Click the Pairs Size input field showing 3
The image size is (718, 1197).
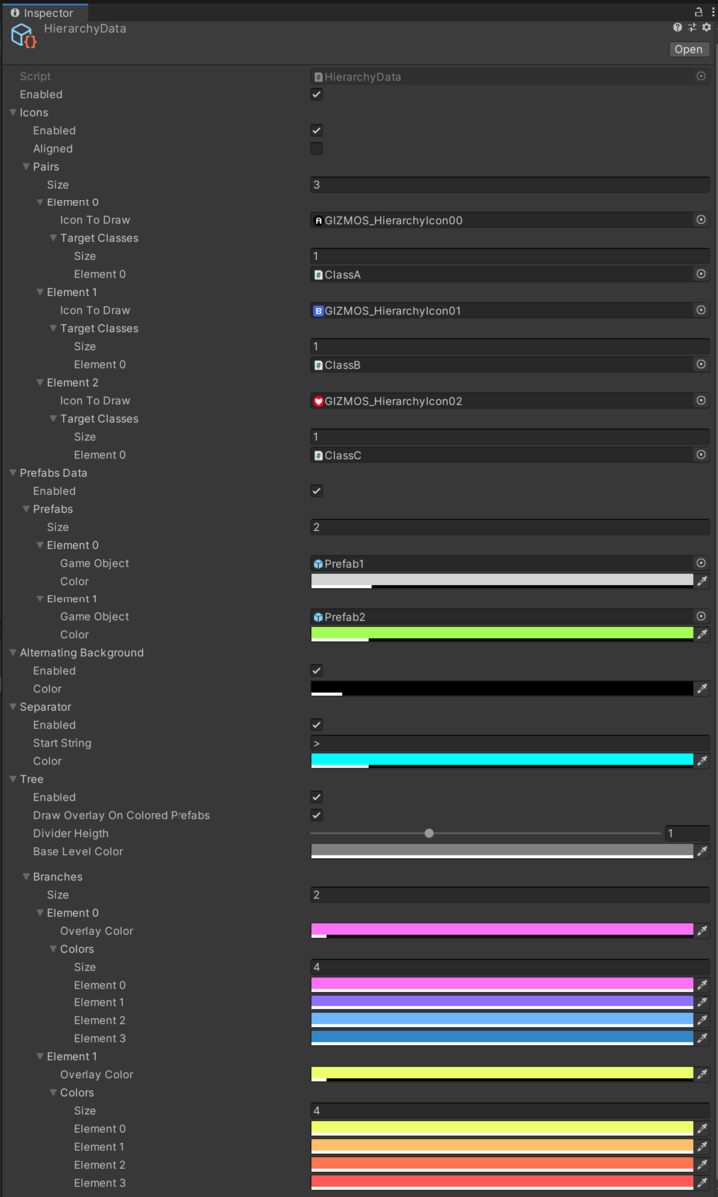point(499,184)
